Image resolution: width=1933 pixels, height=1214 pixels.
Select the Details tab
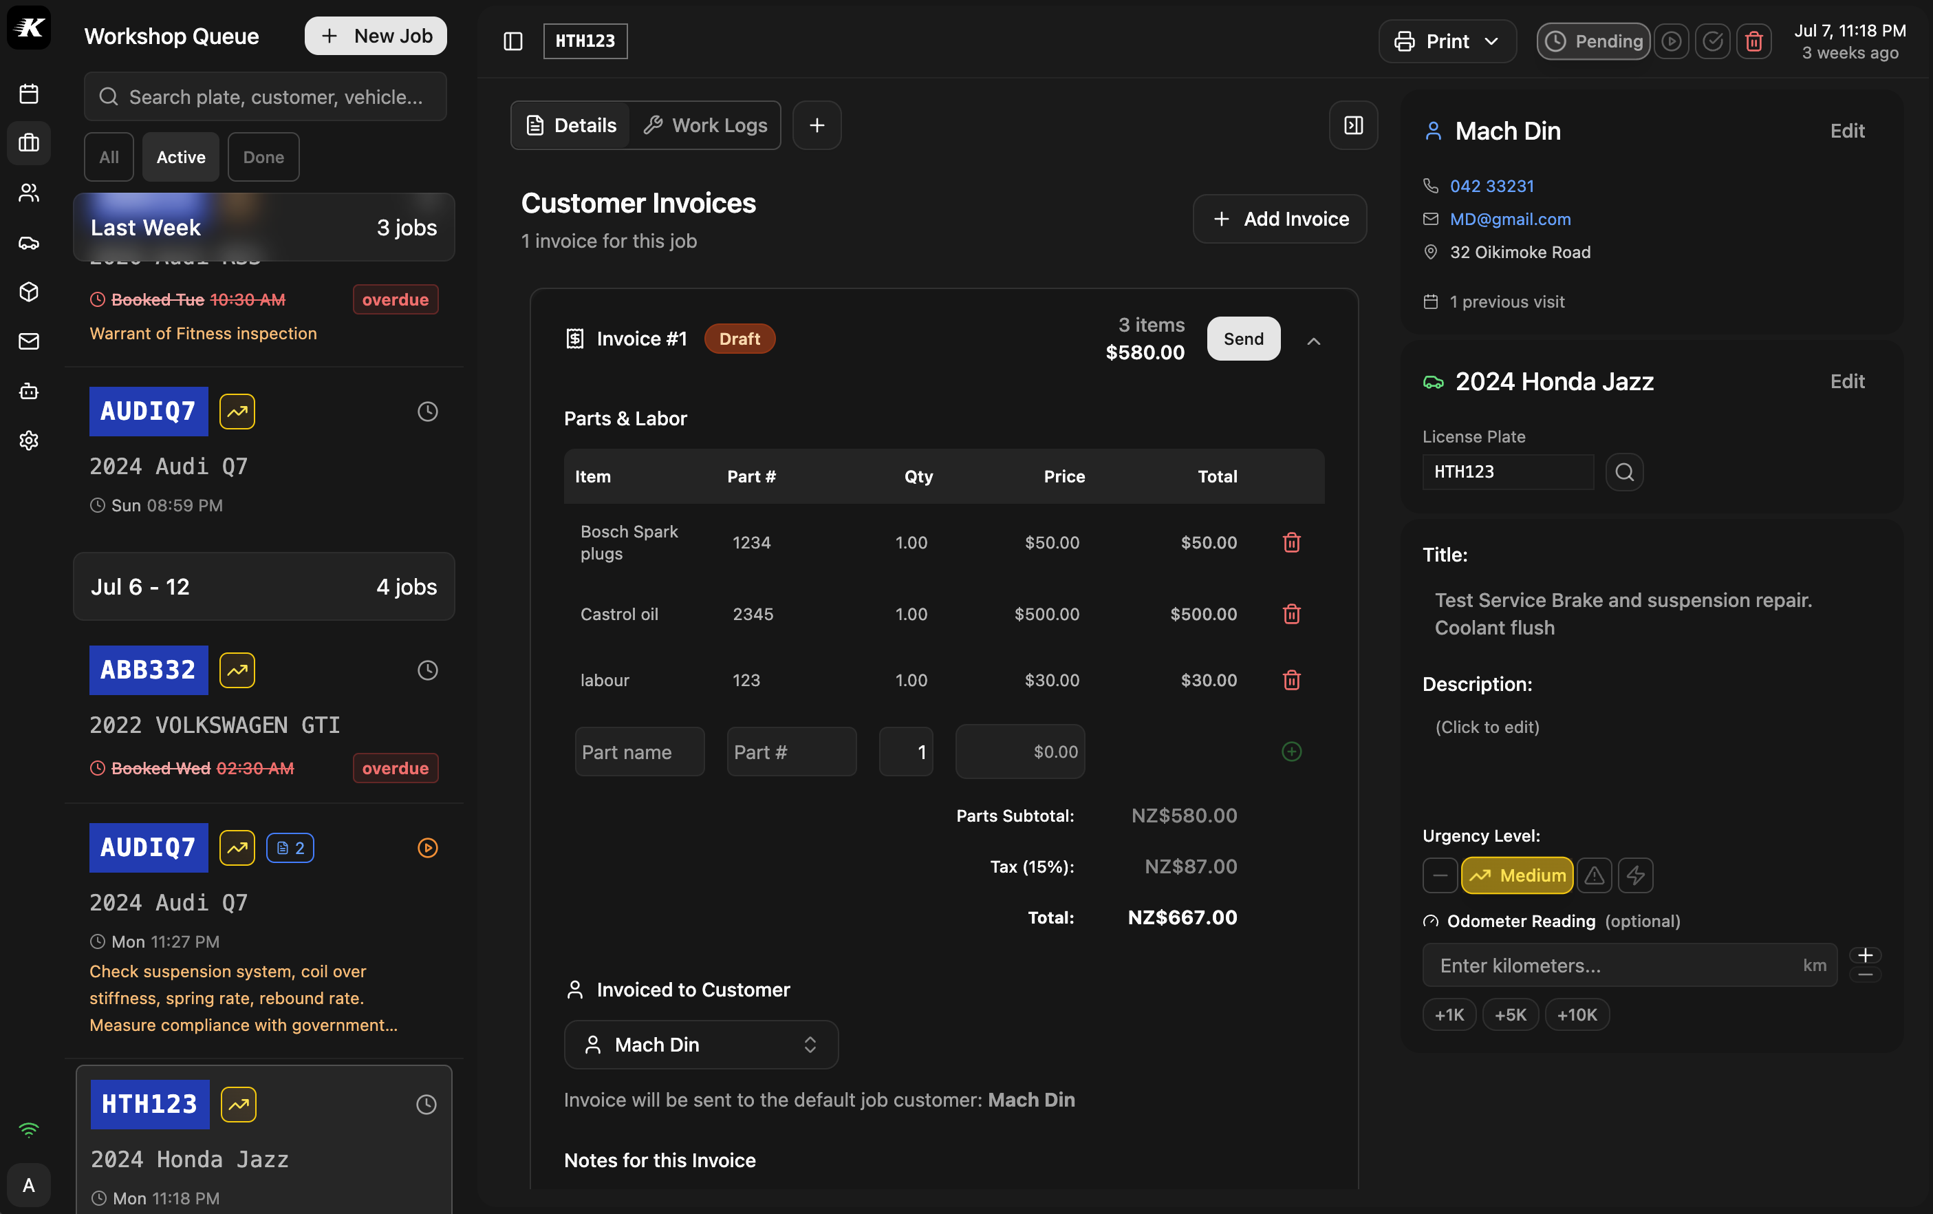tap(570, 125)
